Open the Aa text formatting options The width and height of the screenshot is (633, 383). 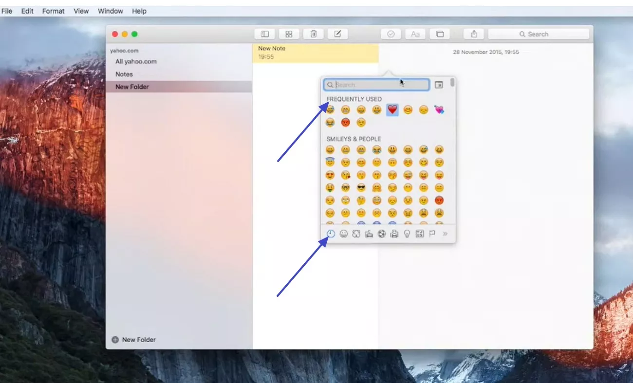click(415, 34)
